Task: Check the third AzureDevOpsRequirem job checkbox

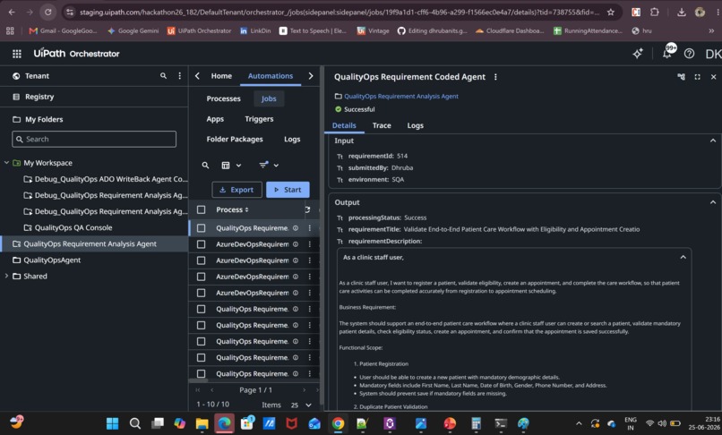Action: pos(202,277)
